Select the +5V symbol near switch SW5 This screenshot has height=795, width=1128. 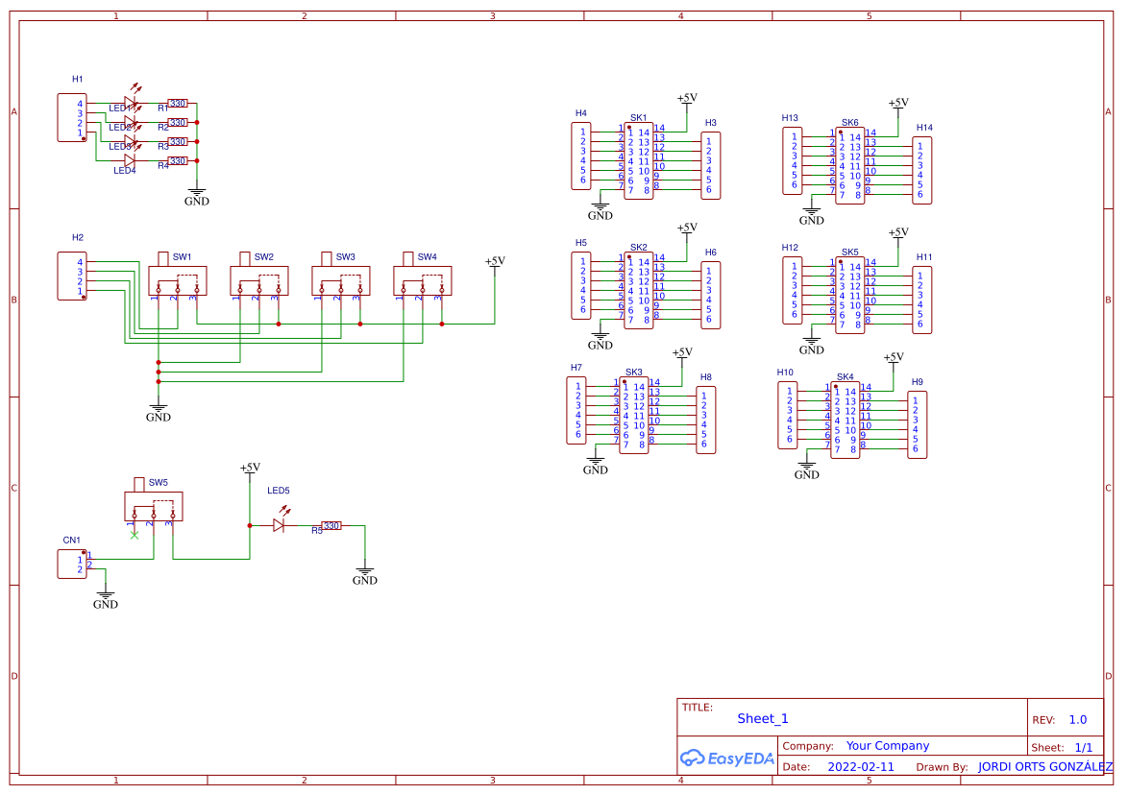(249, 470)
